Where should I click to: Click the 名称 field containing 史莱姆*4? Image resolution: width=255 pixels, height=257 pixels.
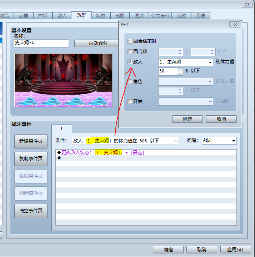click(41, 43)
